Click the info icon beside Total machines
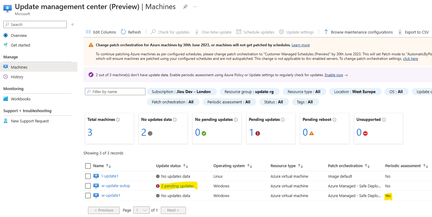This screenshot has height=217, width=432. pos(118,120)
